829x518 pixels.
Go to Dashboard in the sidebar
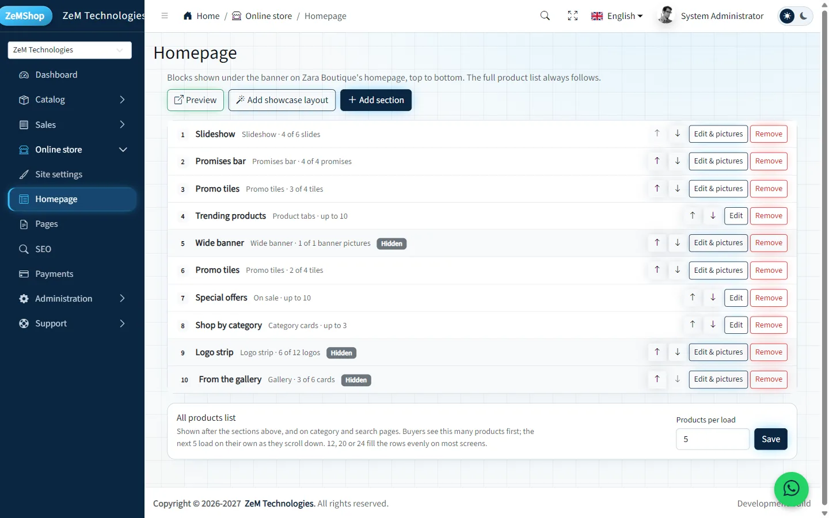click(x=72, y=75)
